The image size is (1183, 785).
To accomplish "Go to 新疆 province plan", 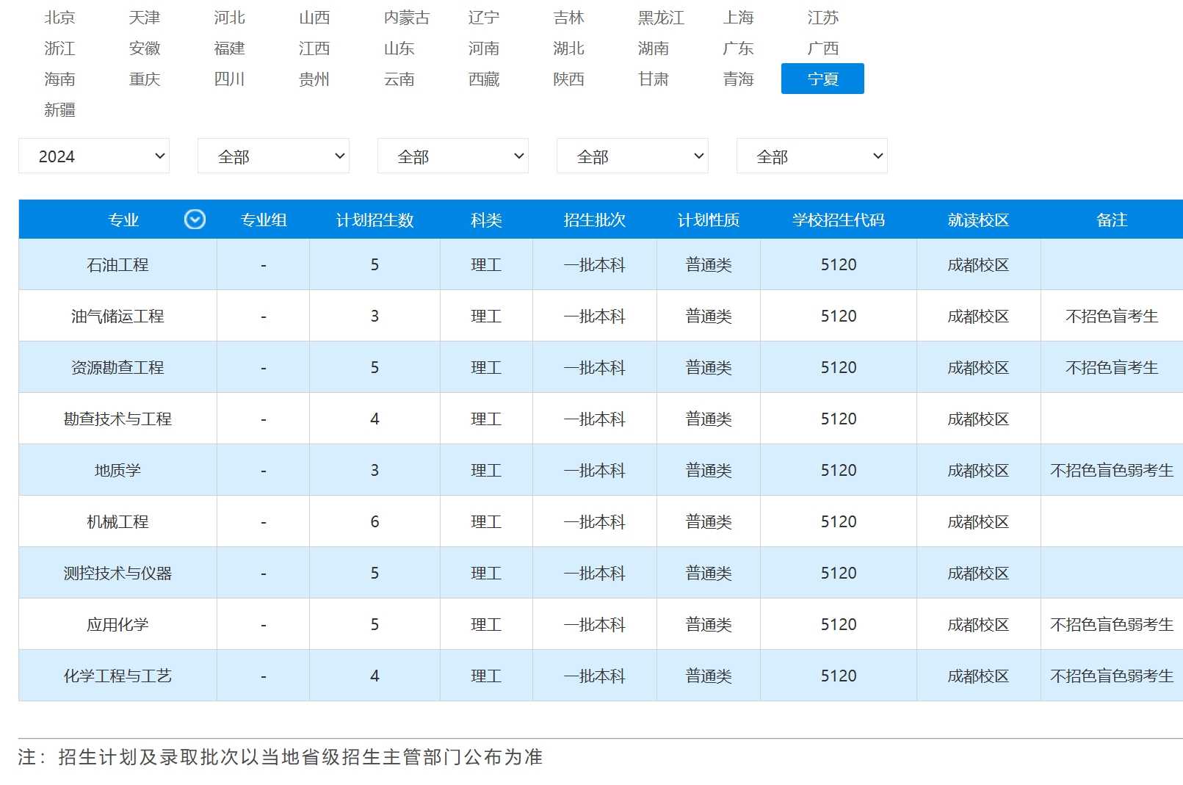I will point(59,110).
